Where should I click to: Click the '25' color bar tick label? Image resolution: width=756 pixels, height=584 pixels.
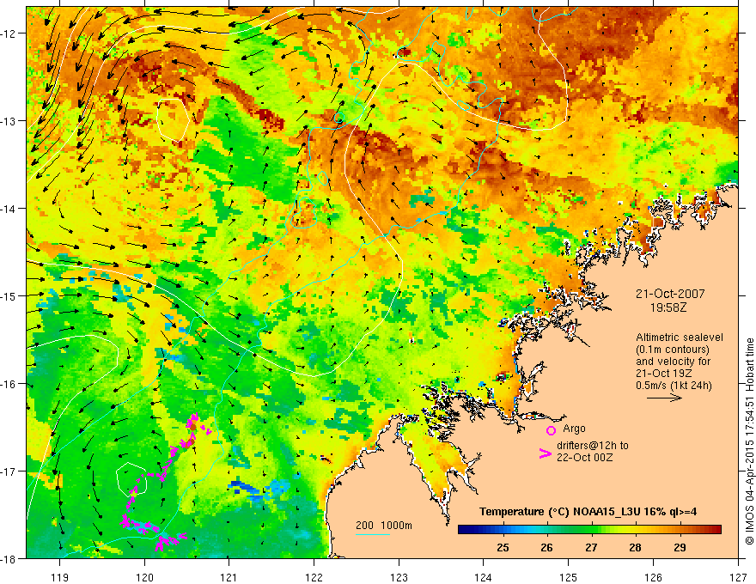point(503,547)
